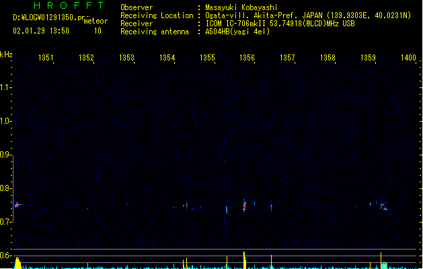Click the Receiving Location value Ogata-vill. Akita-Pref.
Image resolution: width=423 pixels, height=269 pixels.
[252, 15]
